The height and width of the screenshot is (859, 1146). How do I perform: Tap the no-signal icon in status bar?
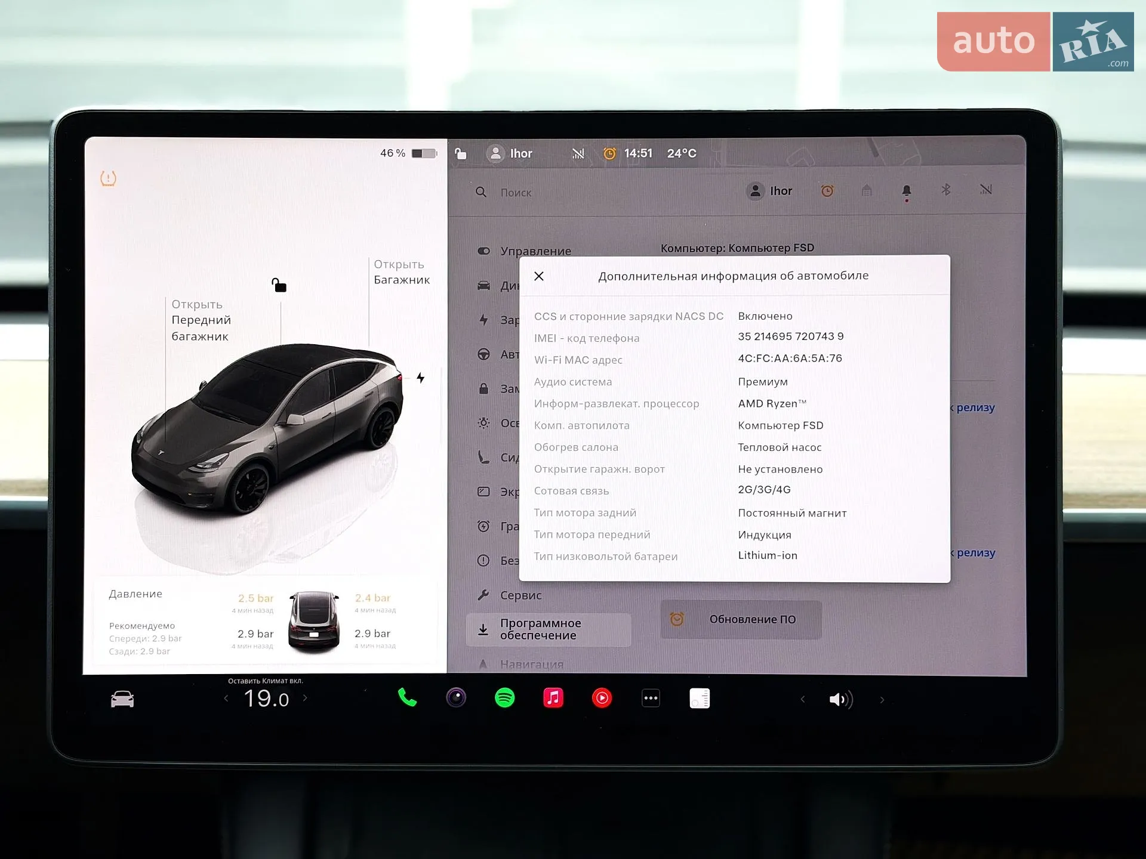[578, 153]
